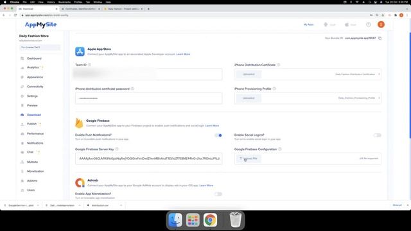Click the page vertical scrollbar
Screen dimensions: 411x231
[410, 85]
